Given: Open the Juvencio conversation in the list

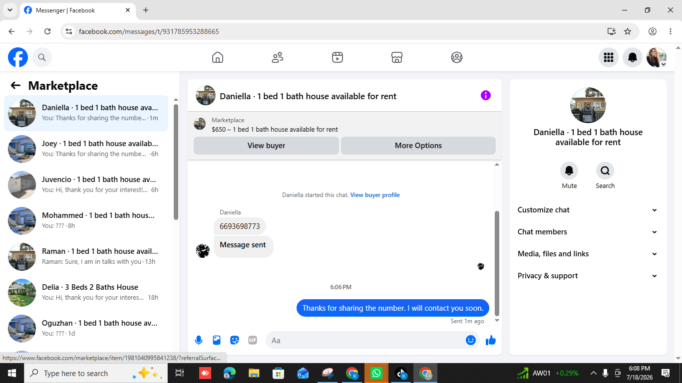Looking at the screenshot, I should [86, 185].
